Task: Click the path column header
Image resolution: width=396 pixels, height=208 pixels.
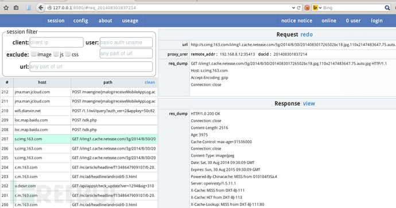Action: pos(108,82)
